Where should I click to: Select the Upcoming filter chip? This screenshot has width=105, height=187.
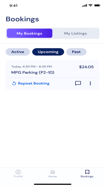coord(48,52)
